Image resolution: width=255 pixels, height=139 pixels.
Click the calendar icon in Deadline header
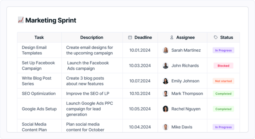point(130,37)
